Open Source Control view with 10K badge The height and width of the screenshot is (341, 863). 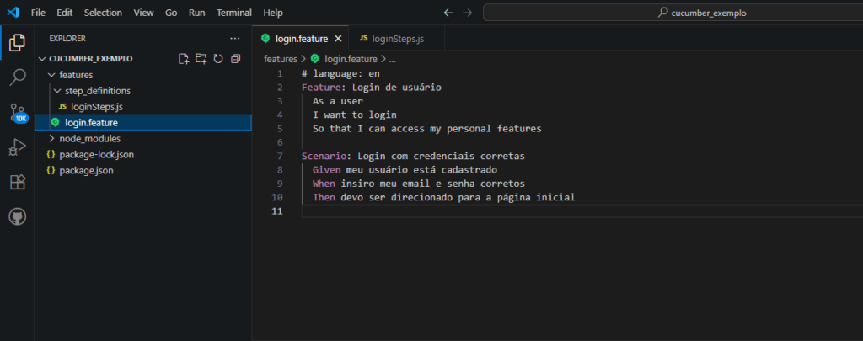pyautogui.click(x=17, y=113)
